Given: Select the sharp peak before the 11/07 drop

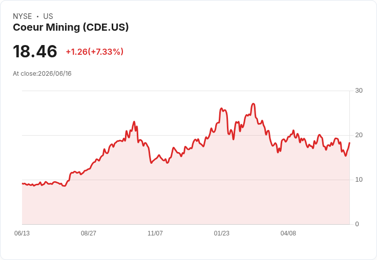Looking at the screenshot, I should pos(134,122).
